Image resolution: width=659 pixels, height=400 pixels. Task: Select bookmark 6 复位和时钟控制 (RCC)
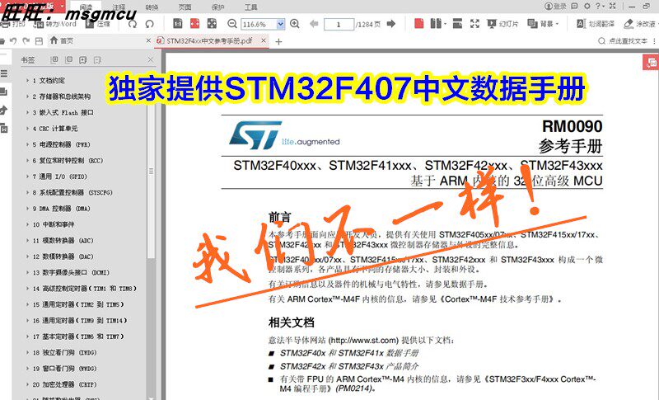pos(68,160)
